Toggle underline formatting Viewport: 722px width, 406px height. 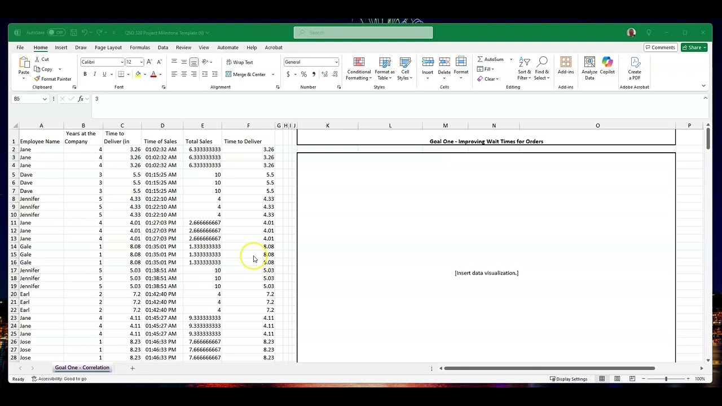coord(104,74)
